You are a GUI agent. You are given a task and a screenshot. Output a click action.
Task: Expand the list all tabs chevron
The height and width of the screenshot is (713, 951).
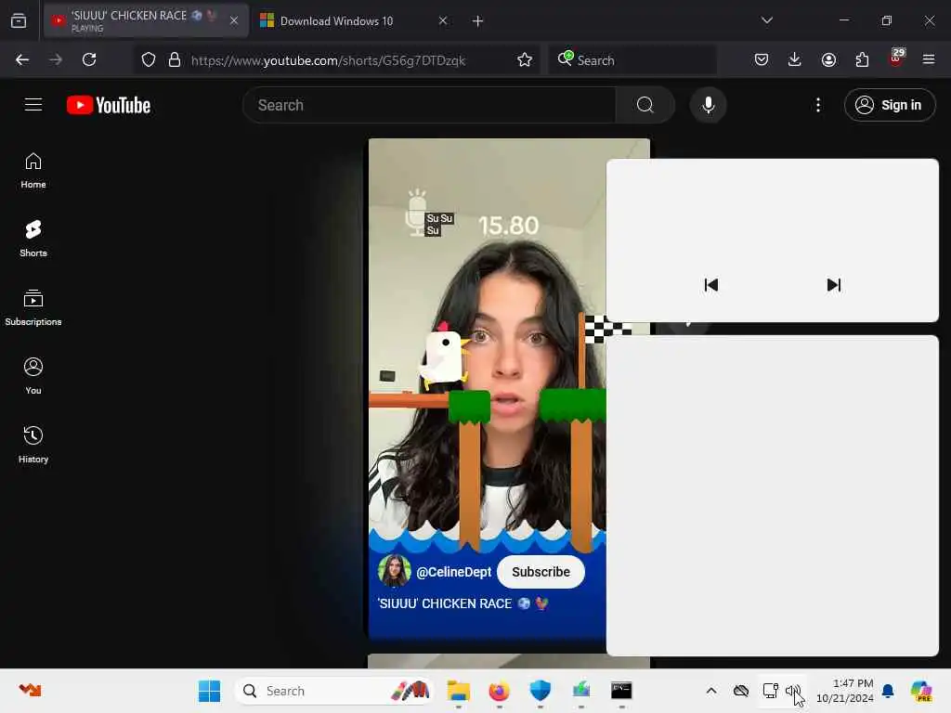coord(766,20)
